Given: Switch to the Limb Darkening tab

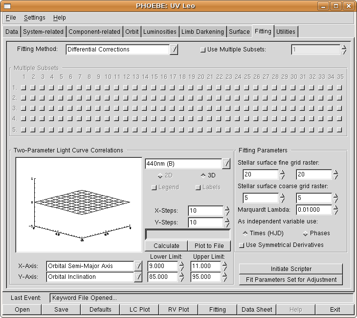Looking at the screenshot, I should click(202, 32).
